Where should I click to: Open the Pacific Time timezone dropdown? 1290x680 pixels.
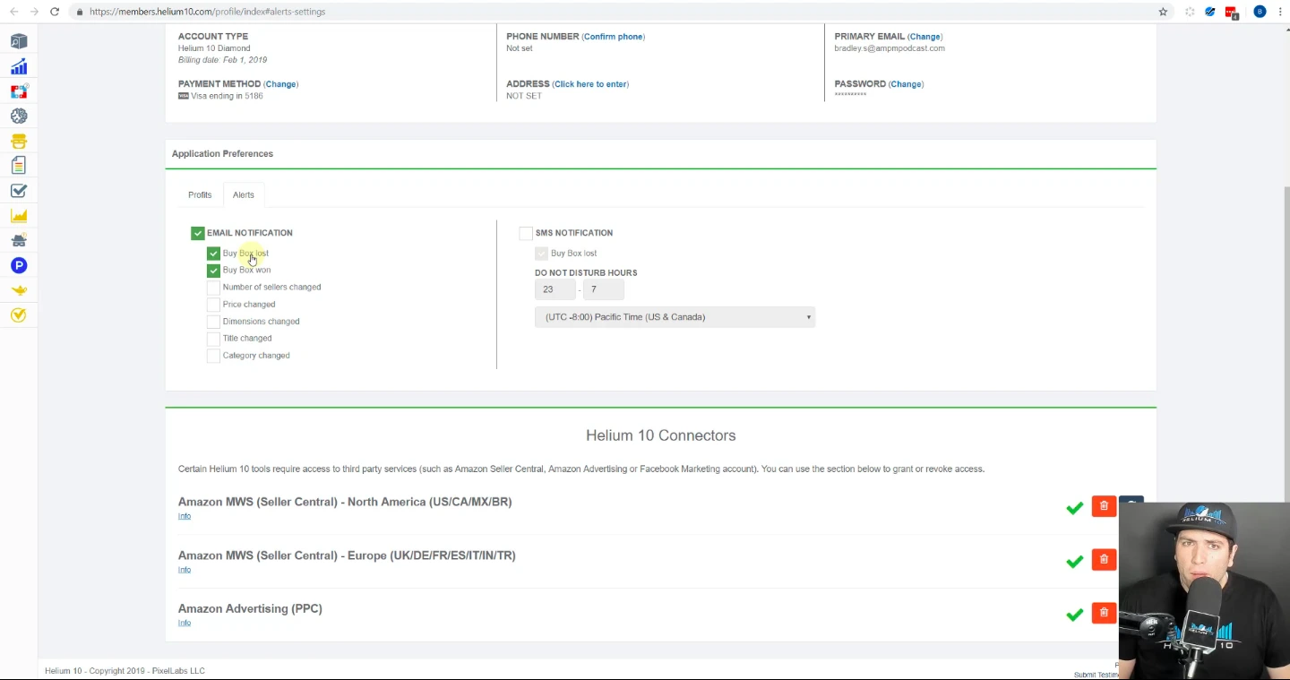(674, 316)
